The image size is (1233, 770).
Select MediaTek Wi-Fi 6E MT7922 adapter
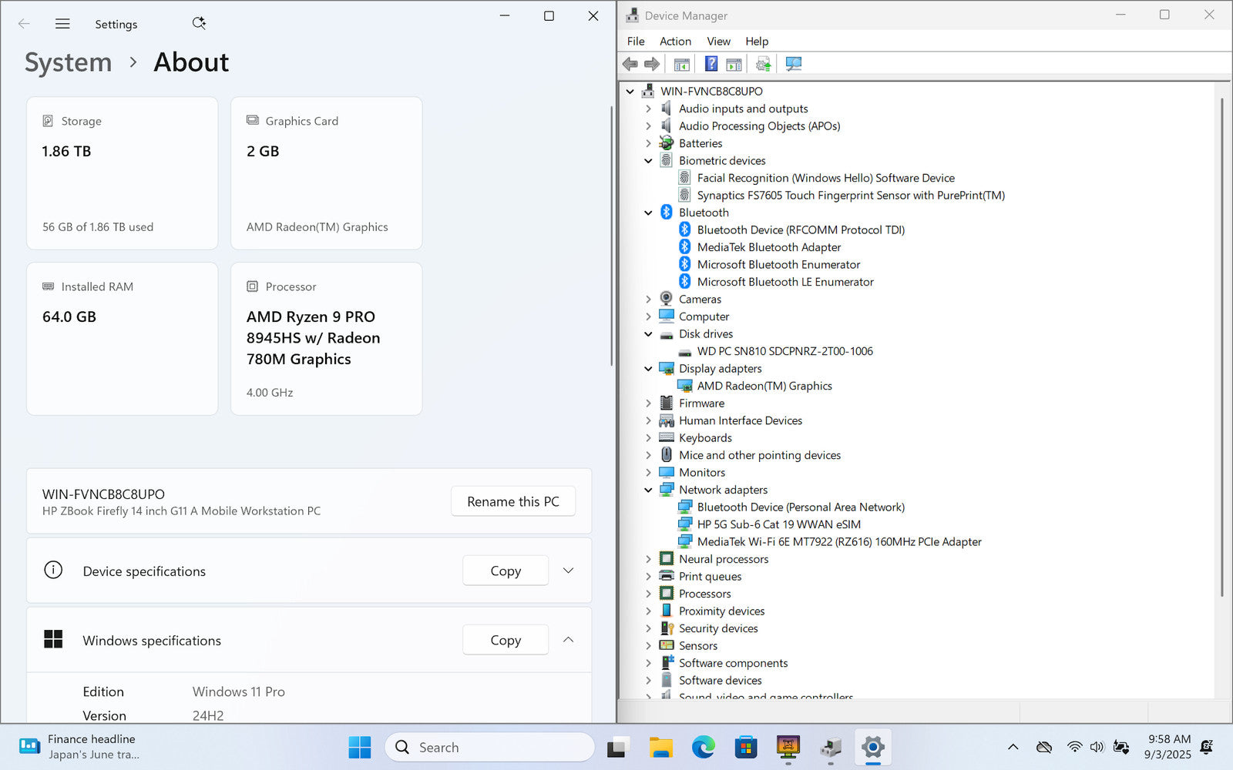pyautogui.click(x=839, y=541)
